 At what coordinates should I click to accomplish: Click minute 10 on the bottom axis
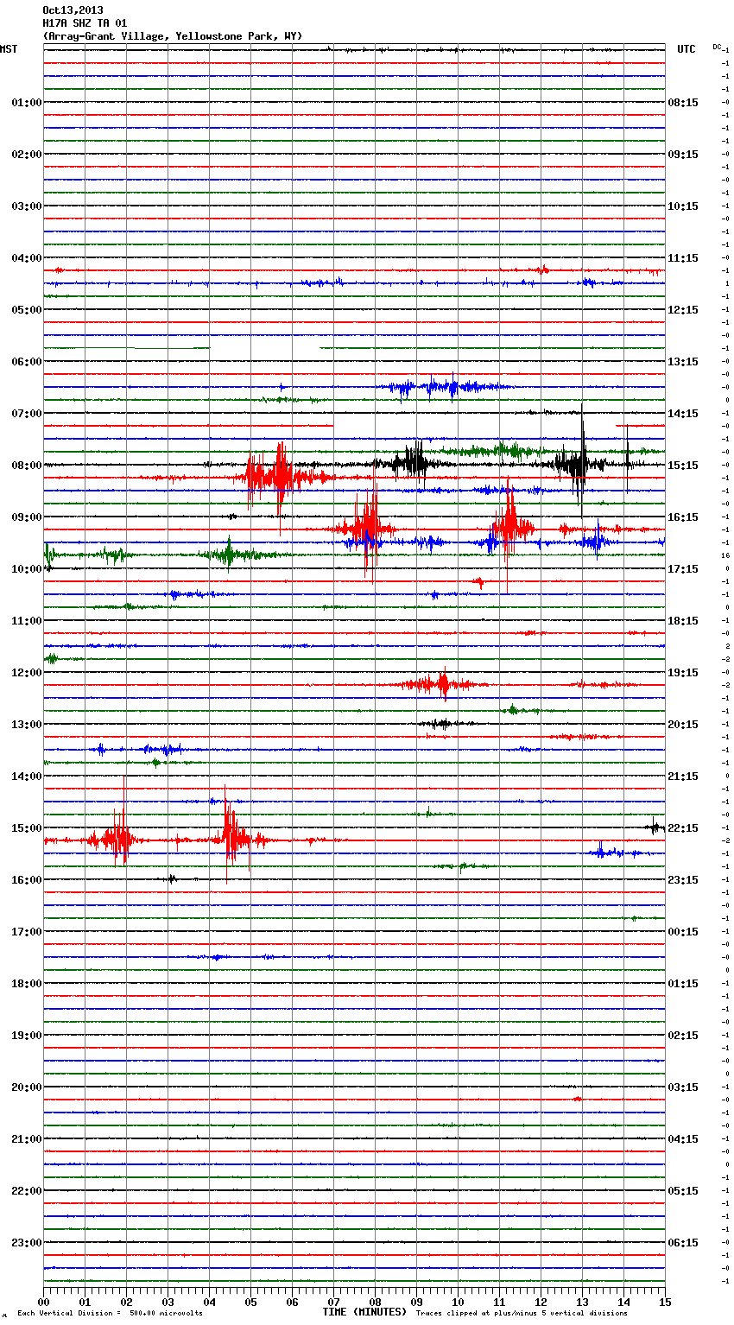pyautogui.click(x=458, y=1302)
